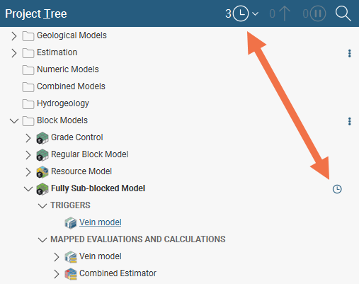Image resolution: width=359 pixels, height=284 pixels.
Task: Select the Hydrogeology folder
Action: tap(56, 103)
